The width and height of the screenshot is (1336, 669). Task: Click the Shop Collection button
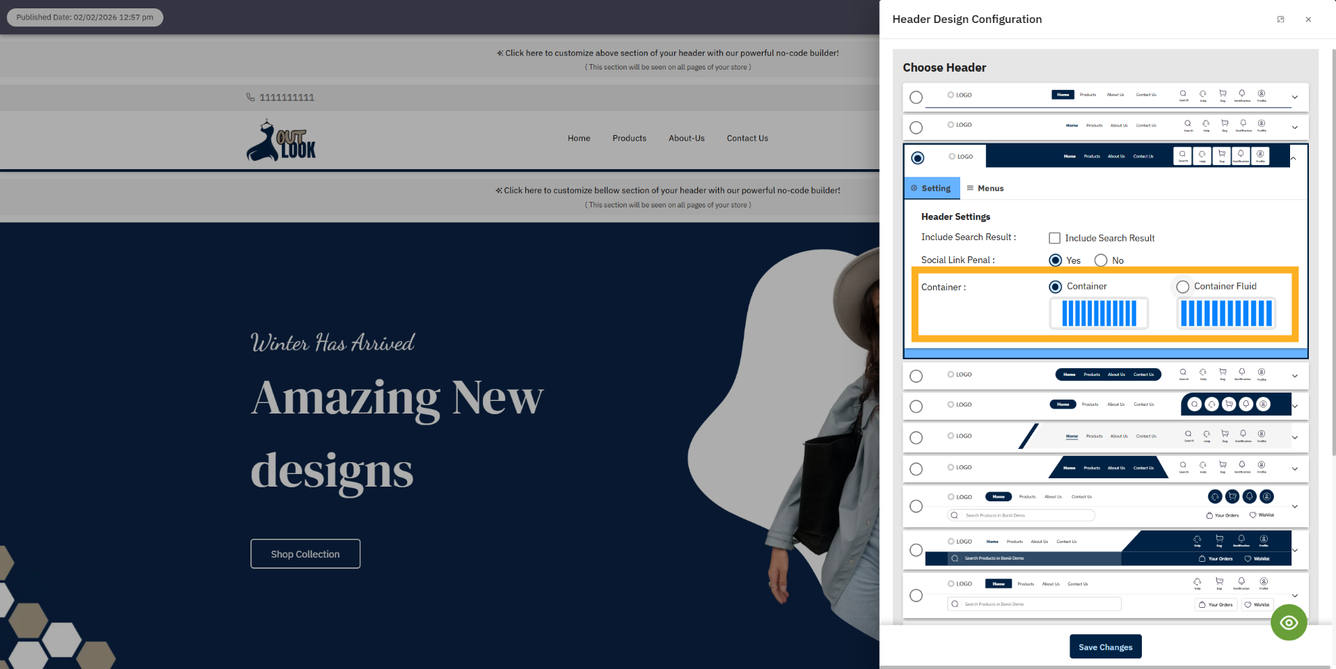pos(305,553)
